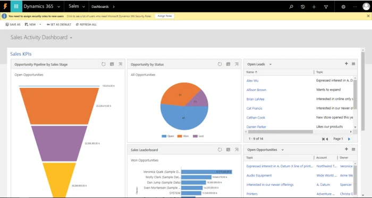Open the settings gear icon

pyautogui.click(x=343, y=7)
